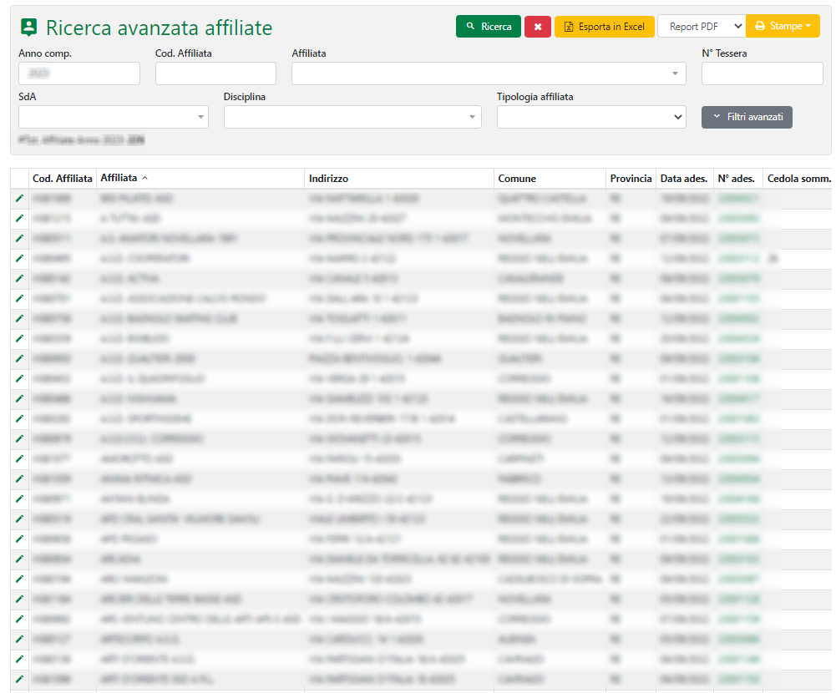Sort by the Data ades. column header
The image size is (836, 693).
point(683,179)
